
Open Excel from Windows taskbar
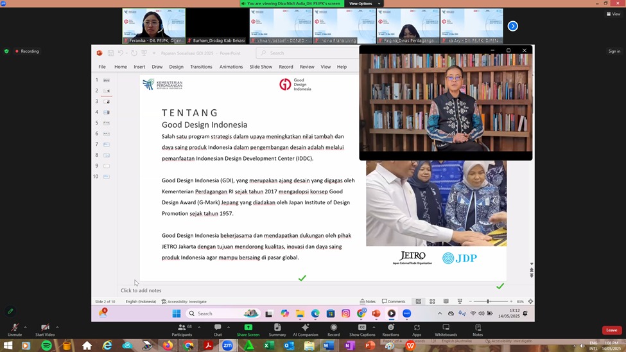(x=268, y=345)
